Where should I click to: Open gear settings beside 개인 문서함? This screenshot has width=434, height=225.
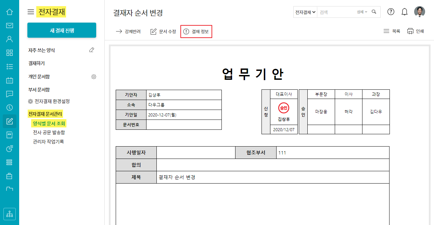click(x=94, y=77)
